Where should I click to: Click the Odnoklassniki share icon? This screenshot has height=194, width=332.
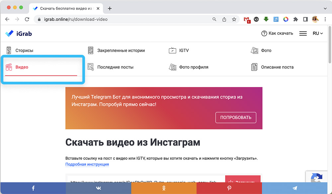tap(164, 188)
